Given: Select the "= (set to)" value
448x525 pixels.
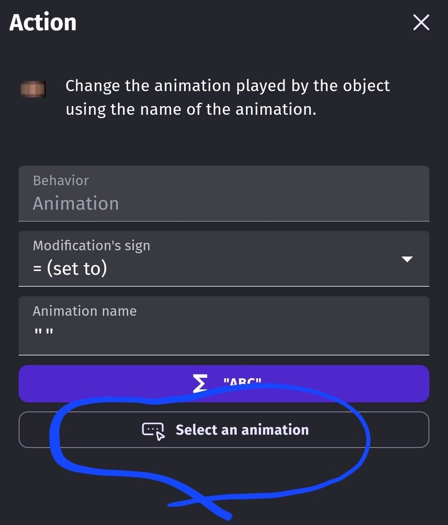Looking at the screenshot, I should pos(70,269).
